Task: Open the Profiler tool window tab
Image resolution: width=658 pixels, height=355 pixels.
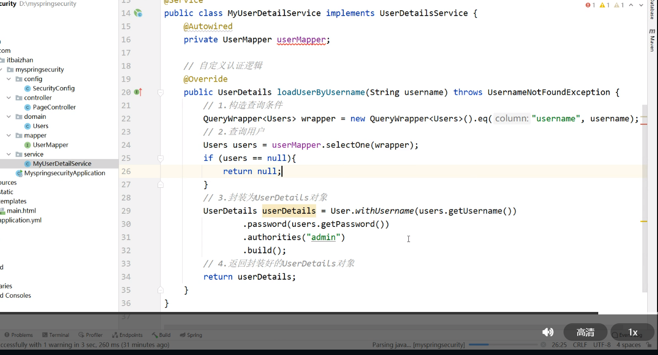Action: (91, 335)
